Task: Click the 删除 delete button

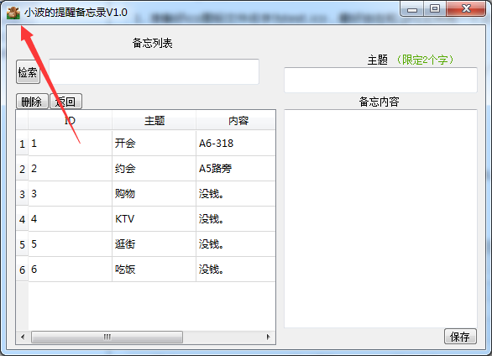Action: click(x=32, y=102)
